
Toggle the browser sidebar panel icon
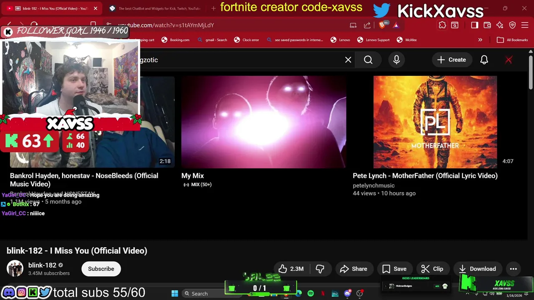point(474,25)
